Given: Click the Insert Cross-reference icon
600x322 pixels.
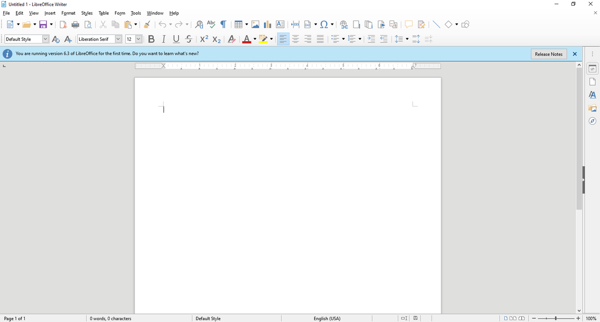Looking at the screenshot, I should (393, 24).
